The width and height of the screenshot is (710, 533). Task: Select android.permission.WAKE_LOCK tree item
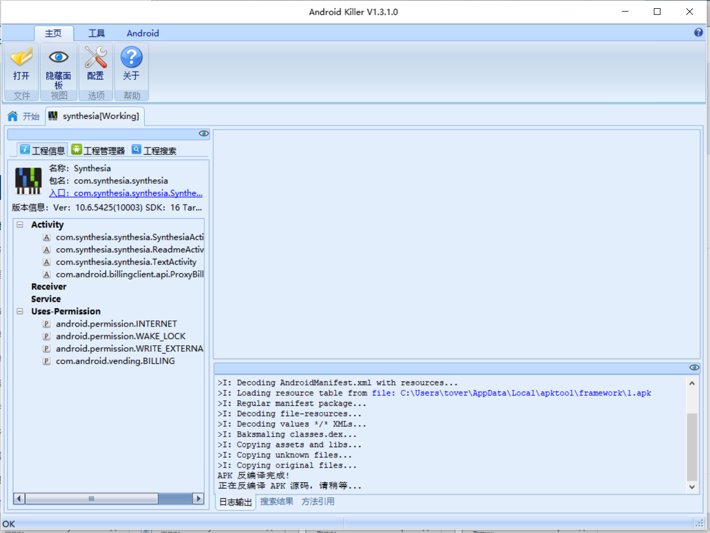tap(121, 336)
